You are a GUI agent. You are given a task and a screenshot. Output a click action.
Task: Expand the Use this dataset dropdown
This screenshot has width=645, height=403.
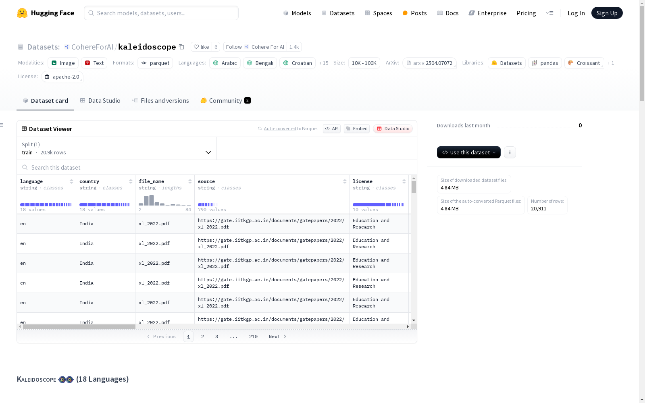[469, 152]
